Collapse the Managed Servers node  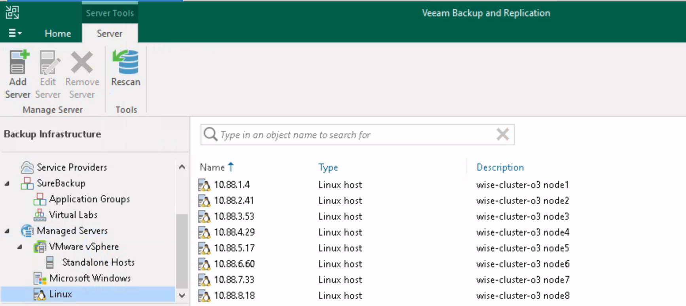(x=7, y=231)
